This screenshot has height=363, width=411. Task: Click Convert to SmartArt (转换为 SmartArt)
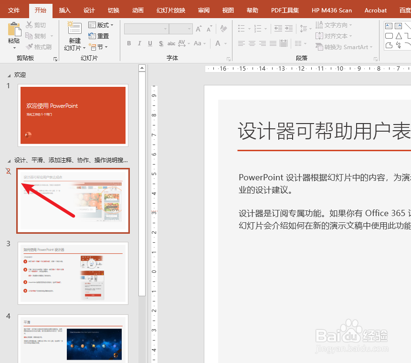click(x=344, y=47)
